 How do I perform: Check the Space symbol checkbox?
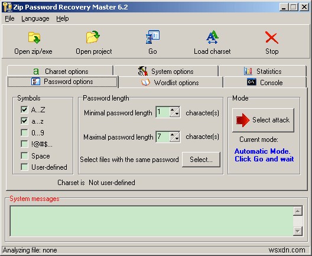tap(24, 155)
